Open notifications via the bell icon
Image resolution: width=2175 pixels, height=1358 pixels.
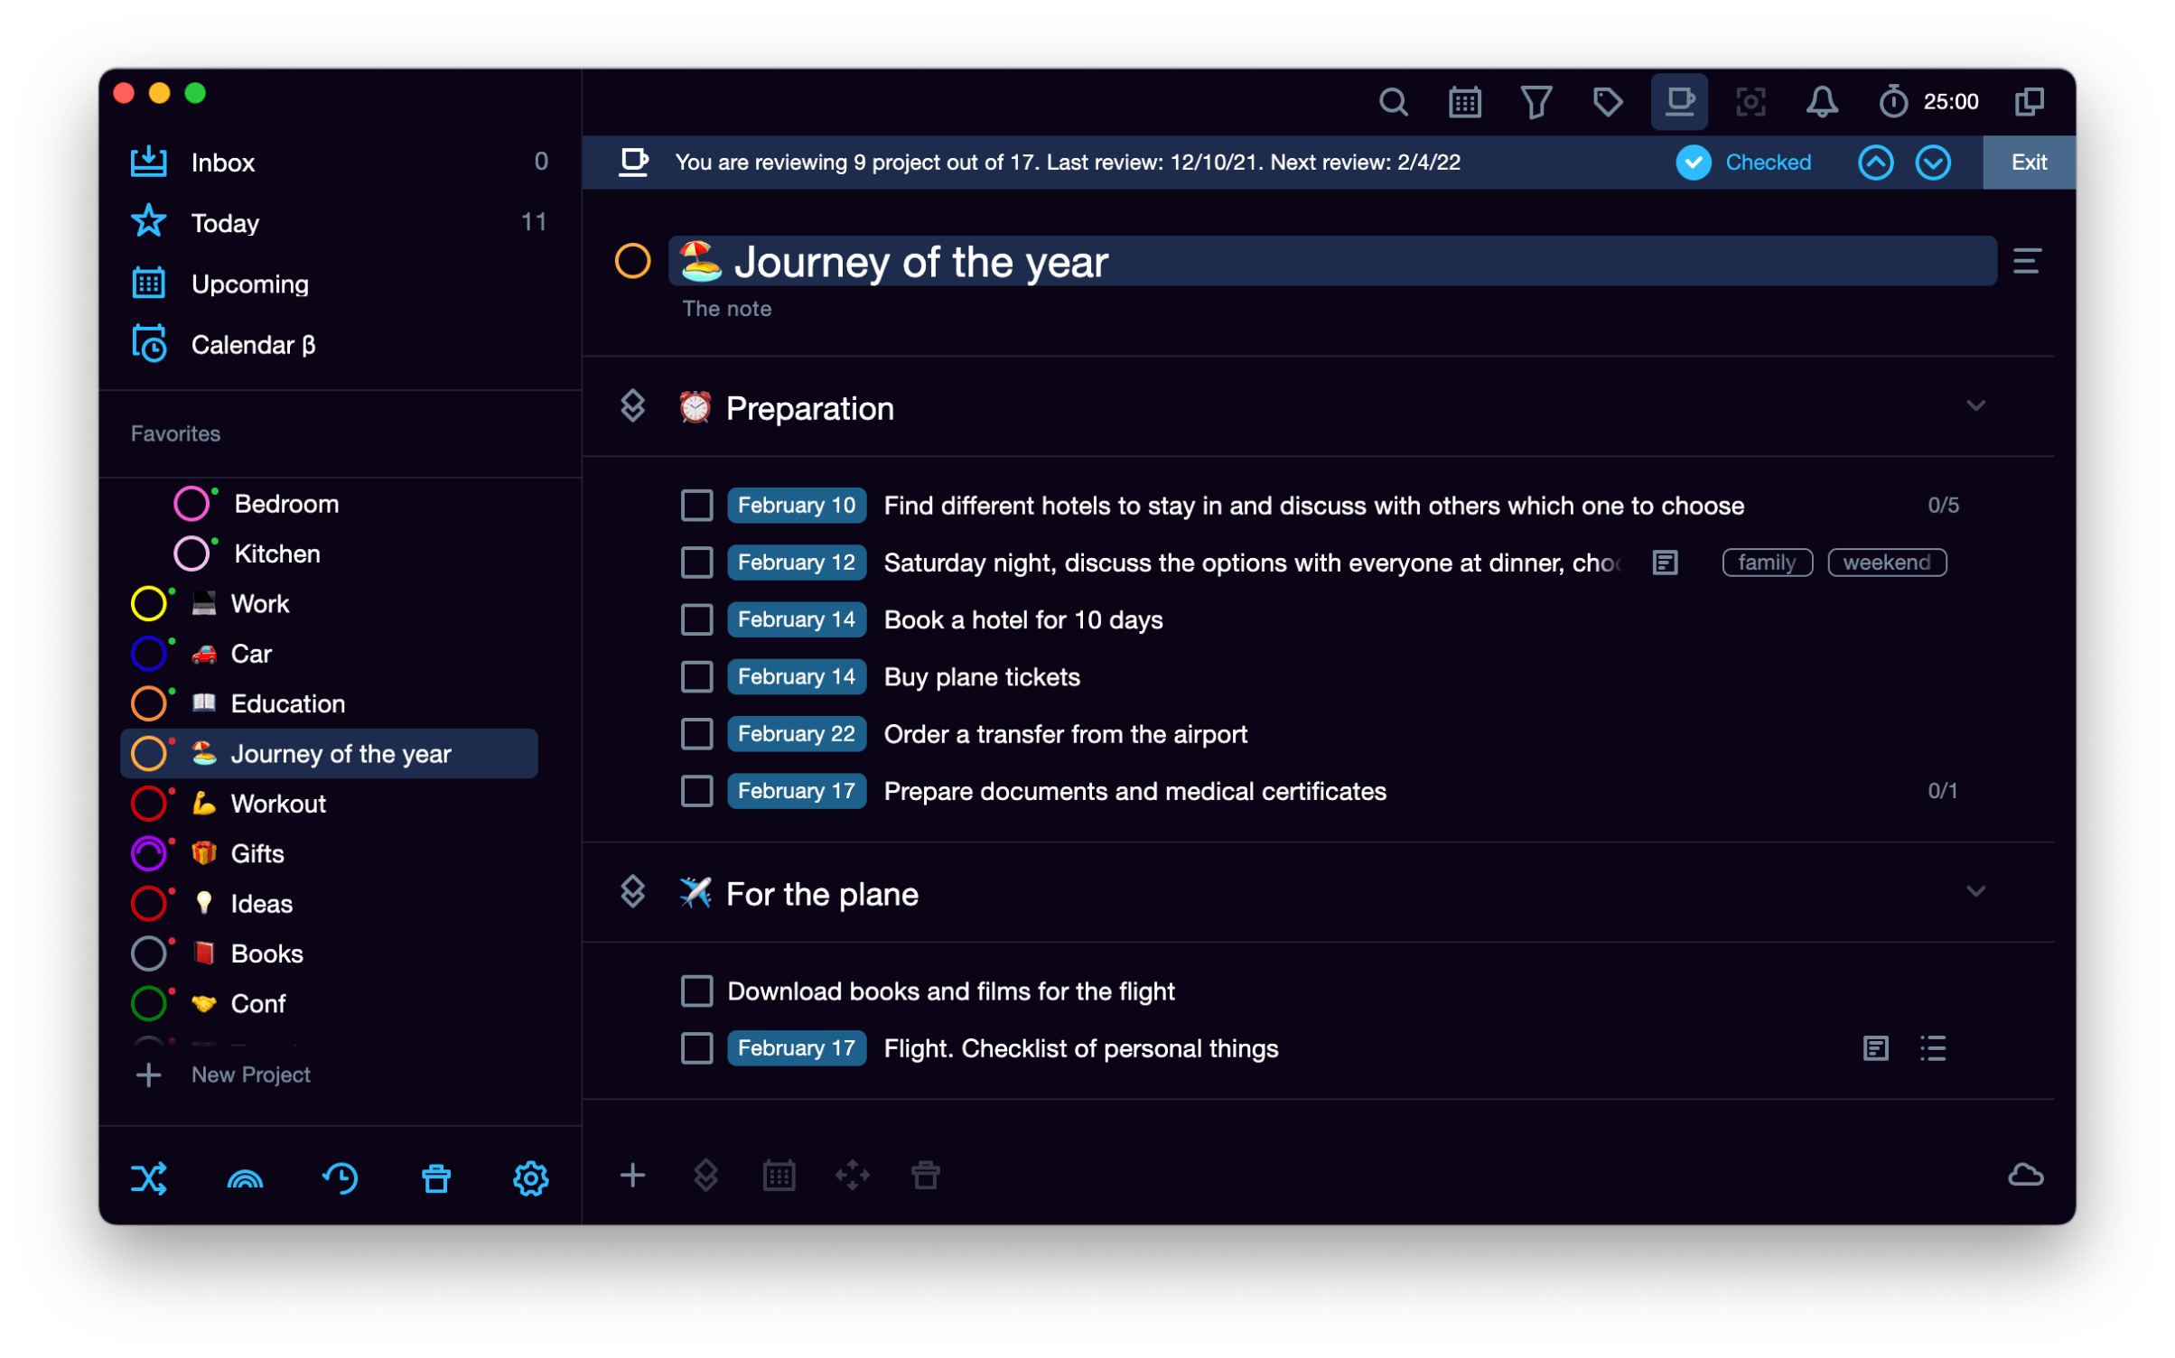1821,101
